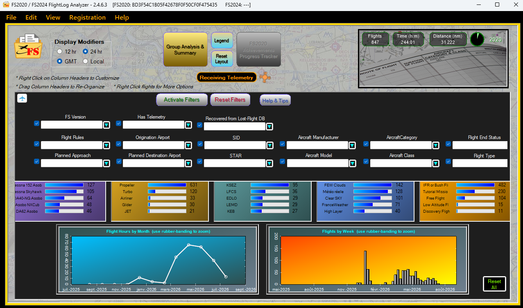Select GMT time radio button
Viewport: 523px width, 308px height.
pyautogui.click(x=60, y=61)
